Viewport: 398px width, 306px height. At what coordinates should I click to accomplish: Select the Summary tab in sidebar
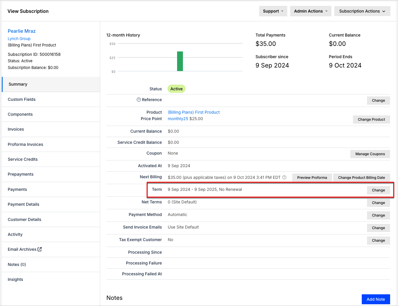coord(51,84)
